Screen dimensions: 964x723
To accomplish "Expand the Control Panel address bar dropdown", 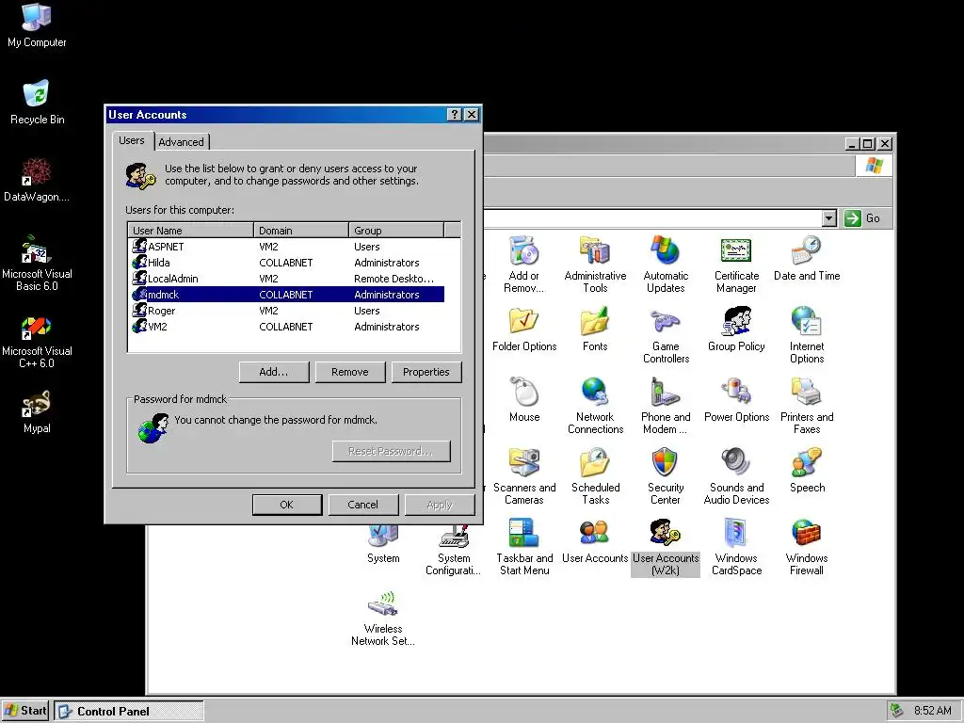I will 828,218.
